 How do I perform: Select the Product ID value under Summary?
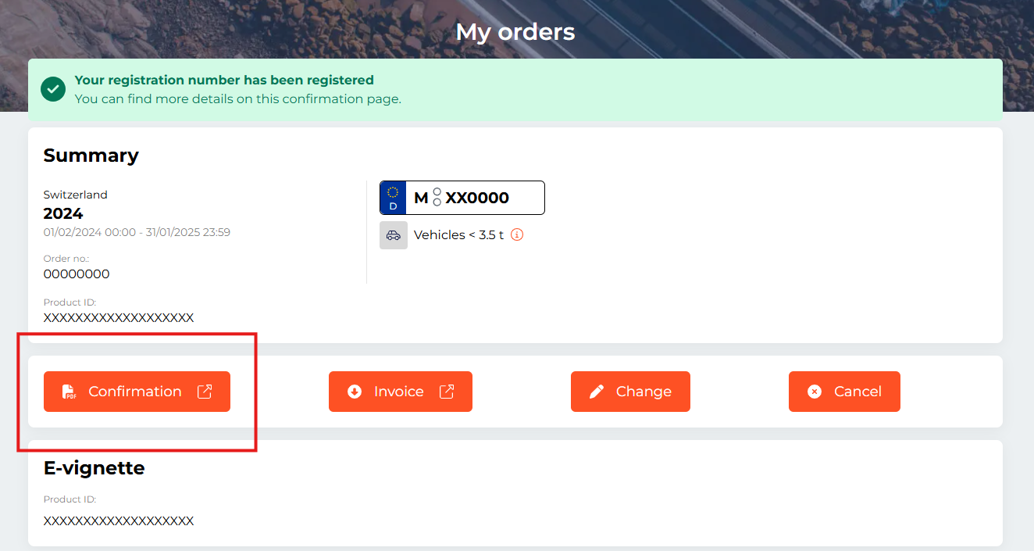coord(119,318)
